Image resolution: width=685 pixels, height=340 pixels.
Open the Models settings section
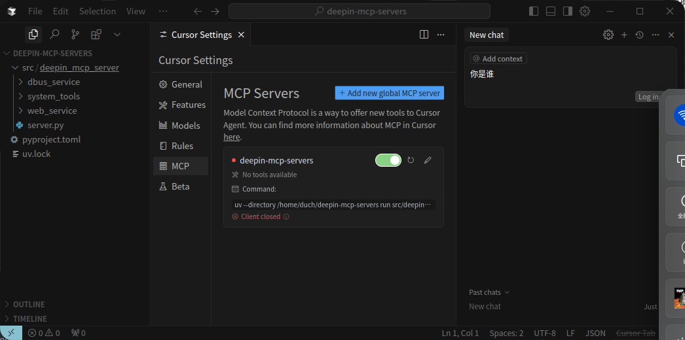pyautogui.click(x=181, y=126)
